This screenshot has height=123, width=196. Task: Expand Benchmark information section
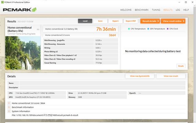pyautogui.click(x=9, y=107)
